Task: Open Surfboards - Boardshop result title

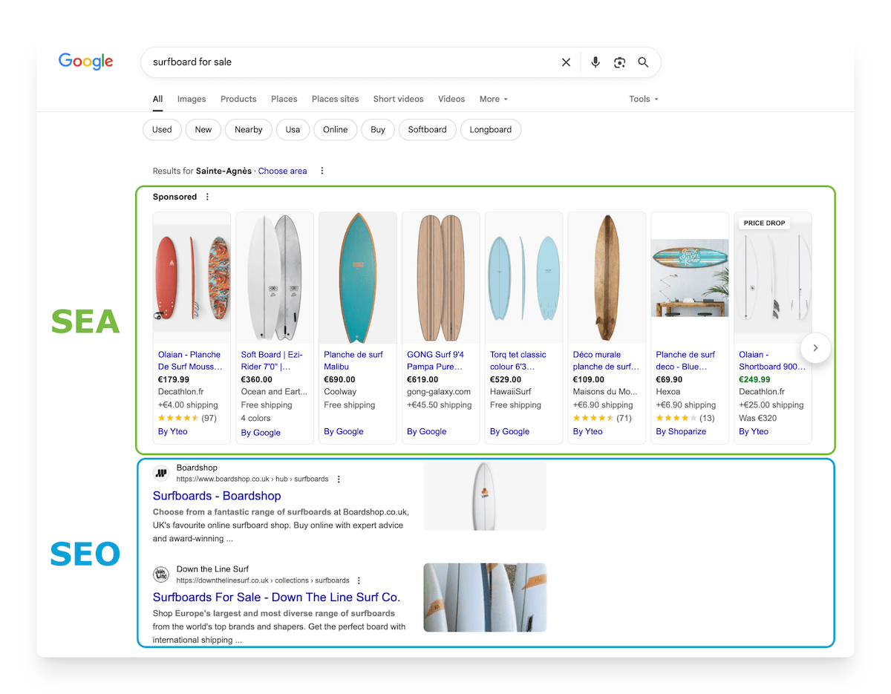Action: coord(217,496)
